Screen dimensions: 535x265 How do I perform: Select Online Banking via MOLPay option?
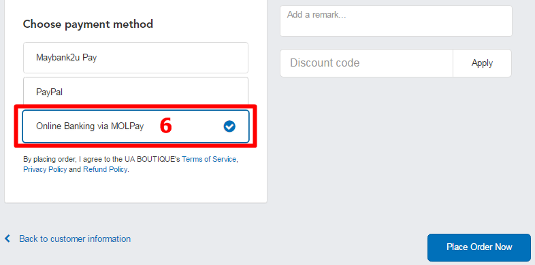pos(135,126)
